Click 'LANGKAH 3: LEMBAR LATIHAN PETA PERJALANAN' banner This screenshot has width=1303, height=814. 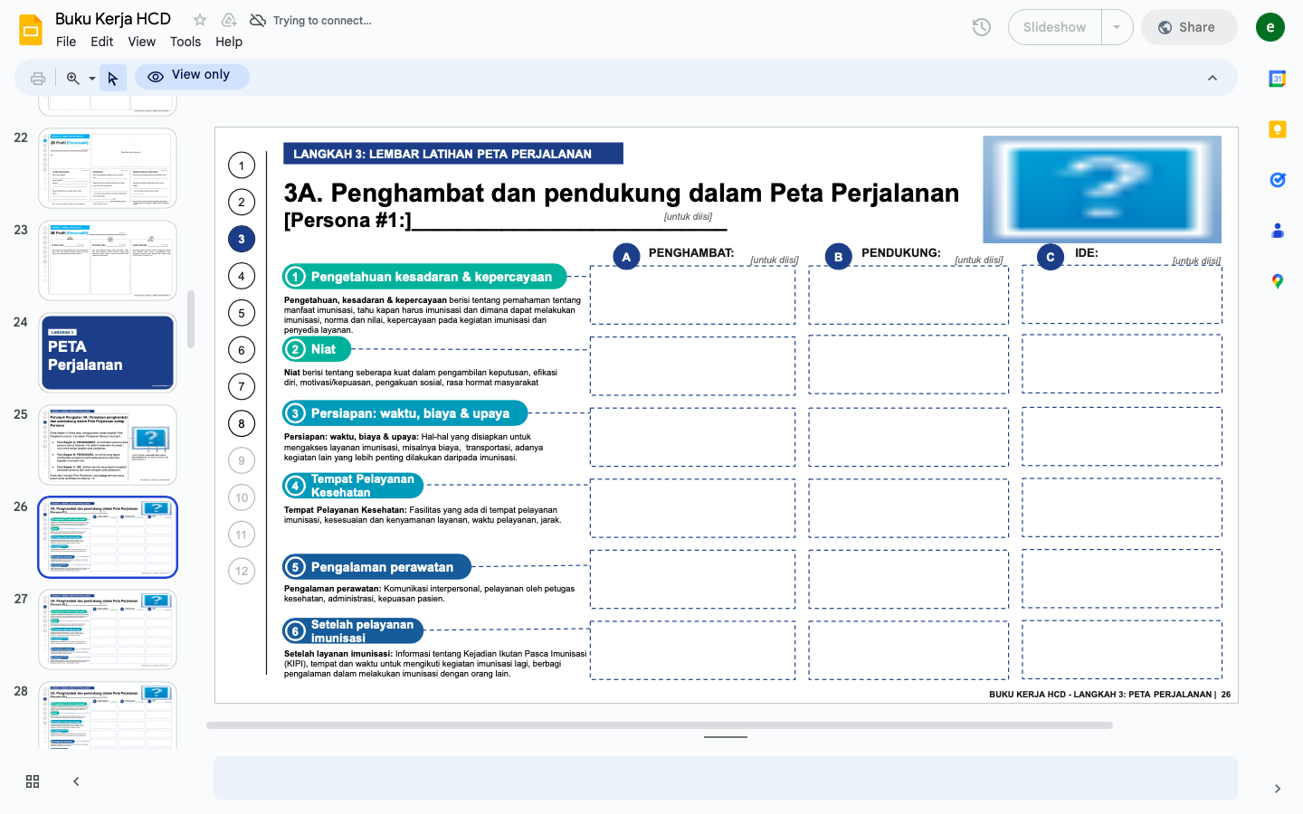pos(453,154)
